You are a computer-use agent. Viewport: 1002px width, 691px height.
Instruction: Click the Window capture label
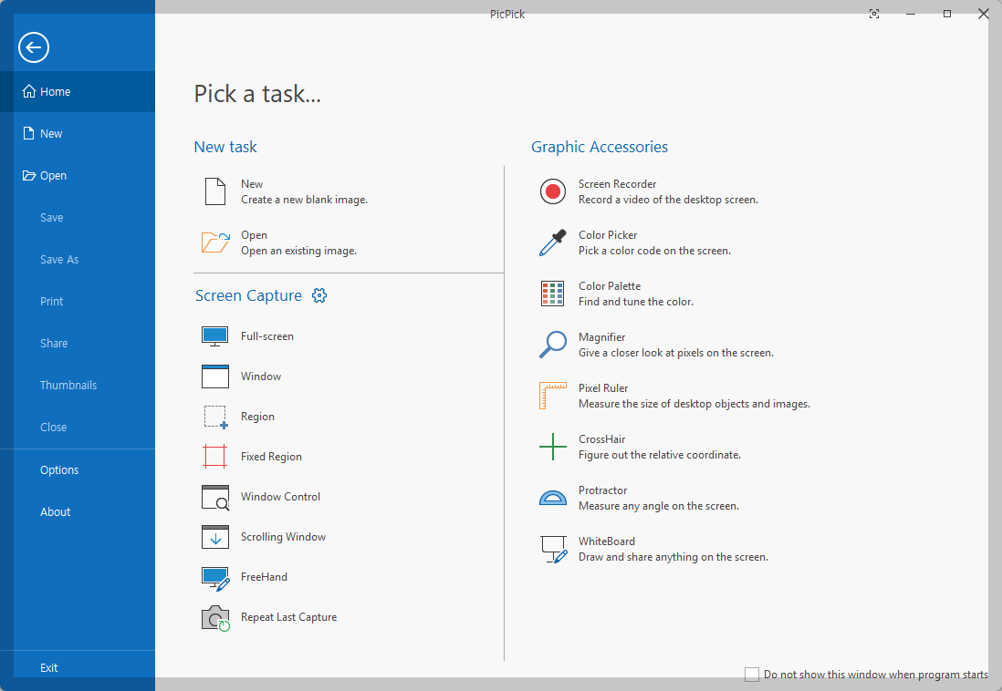coord(261,376)
